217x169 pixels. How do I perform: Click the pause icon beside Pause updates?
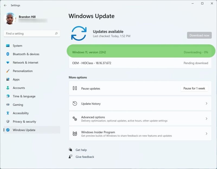click(x=75, y=88)
